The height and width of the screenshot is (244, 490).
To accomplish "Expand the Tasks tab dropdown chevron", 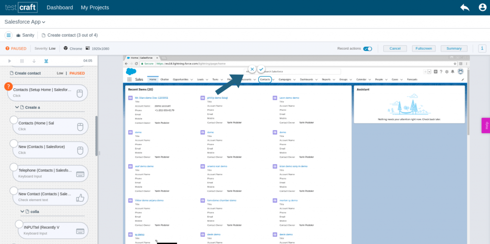I will click(x=222, y=80).
